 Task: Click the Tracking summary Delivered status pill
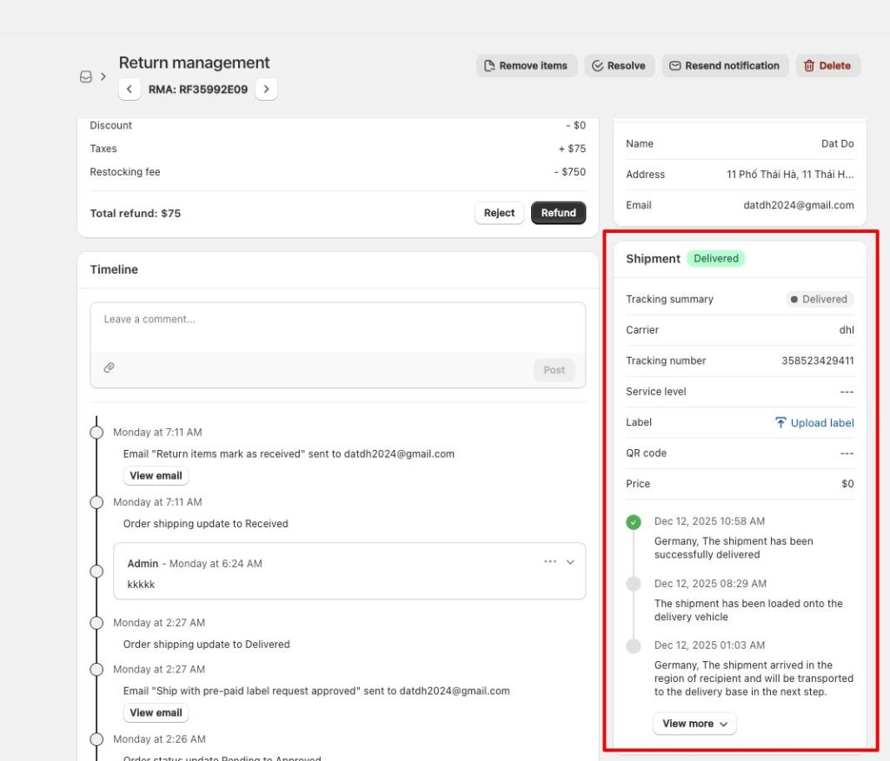820,300
